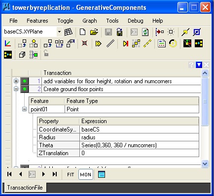This screenshot has width=214, height=196.
Task: Click the red delete square icon
Action: coord(84,43)
